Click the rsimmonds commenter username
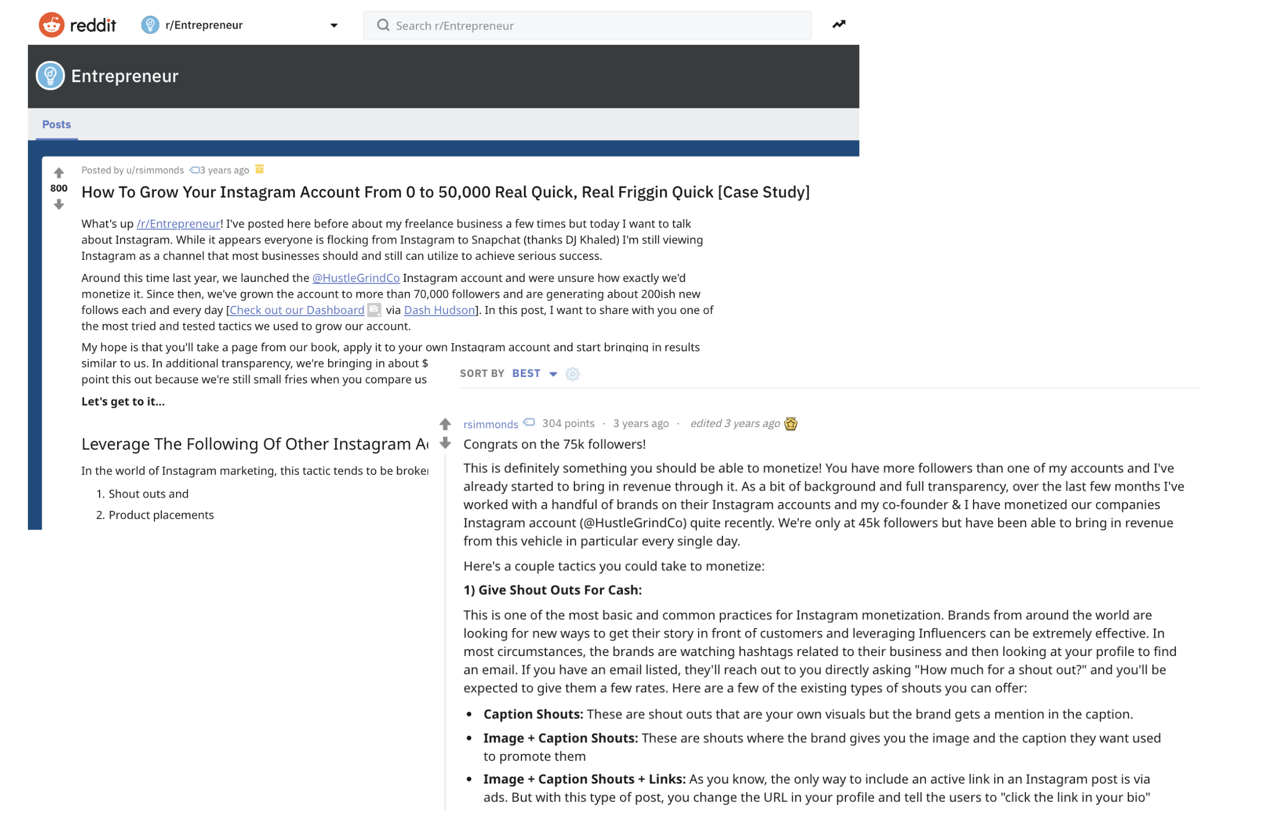 pos(490,424)
